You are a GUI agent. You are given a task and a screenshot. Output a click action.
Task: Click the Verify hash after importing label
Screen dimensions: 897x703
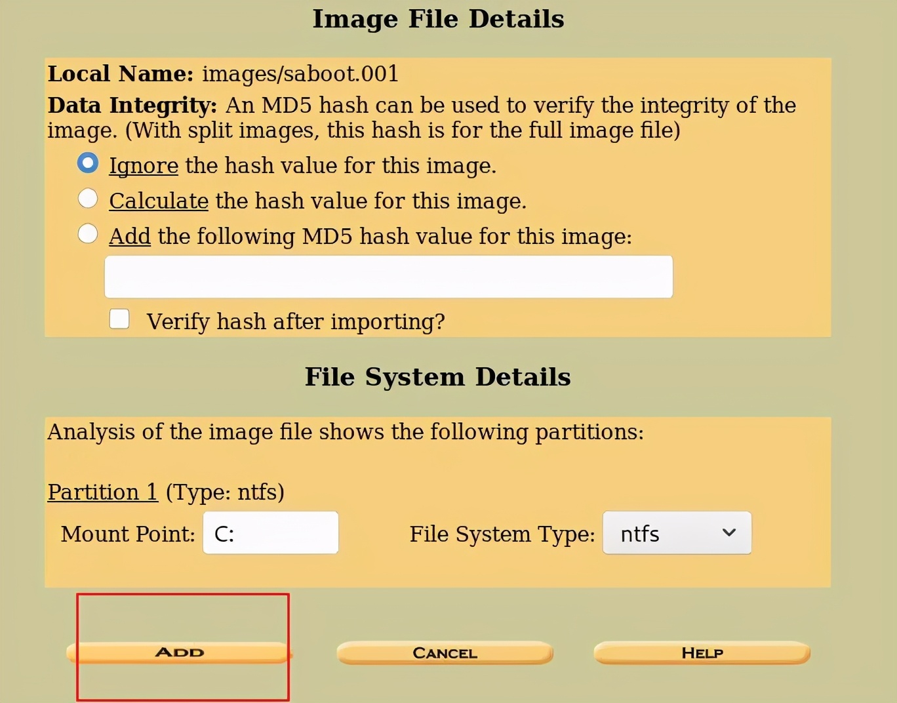coord(296,322)
